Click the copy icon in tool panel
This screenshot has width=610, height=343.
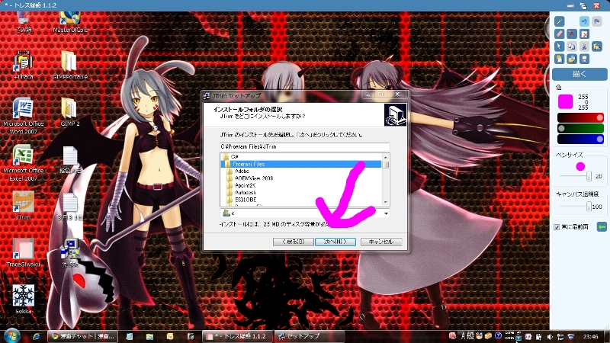pyautogui.click(x=571, y=46)
